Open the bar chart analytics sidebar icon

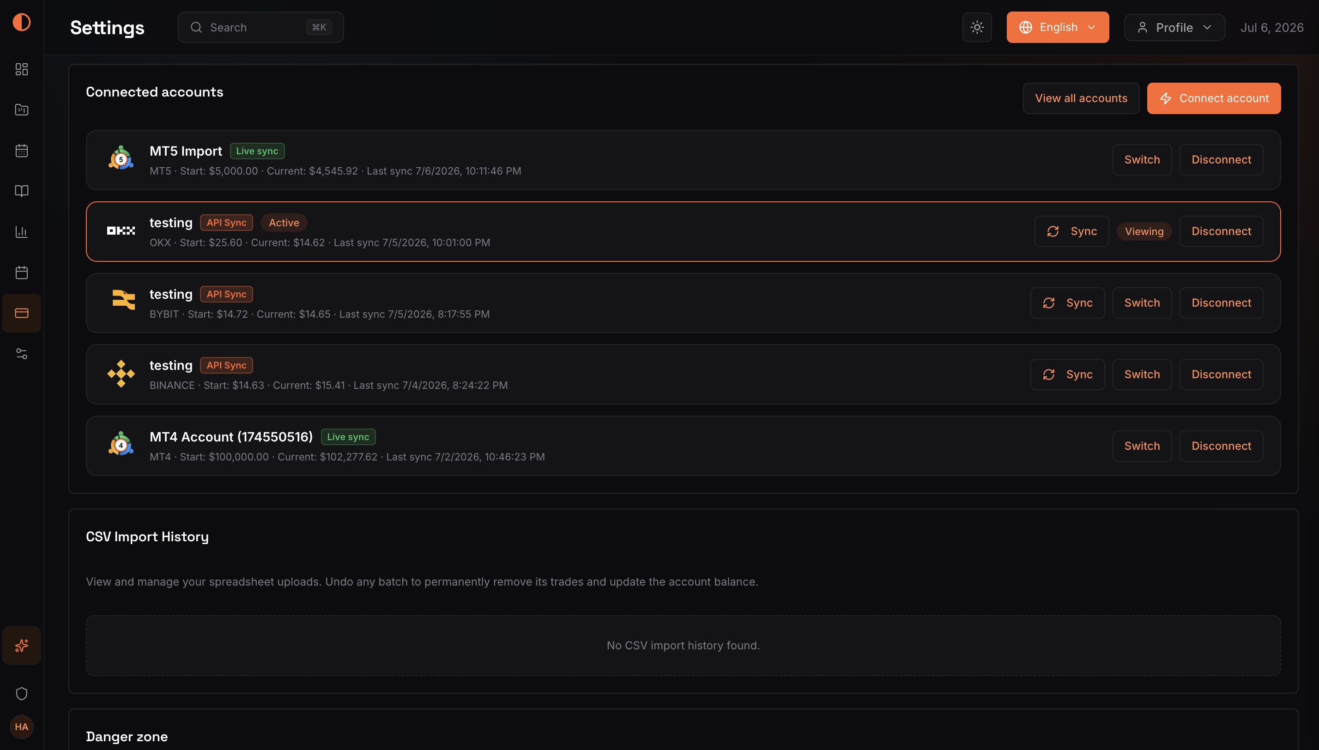tap(22, 232)
